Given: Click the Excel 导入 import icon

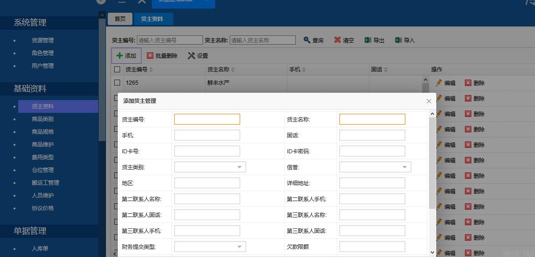Looking at the screenshot, I should 399,40.
